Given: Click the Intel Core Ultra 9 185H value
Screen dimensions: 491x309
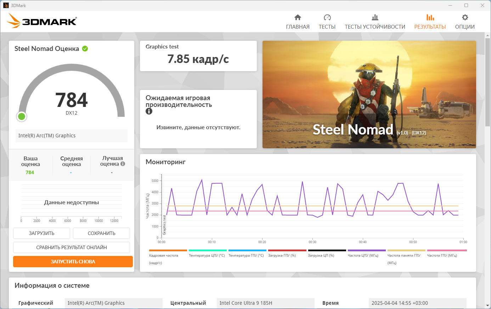Looking at the screenshot, I should click(x=265, y=303).
